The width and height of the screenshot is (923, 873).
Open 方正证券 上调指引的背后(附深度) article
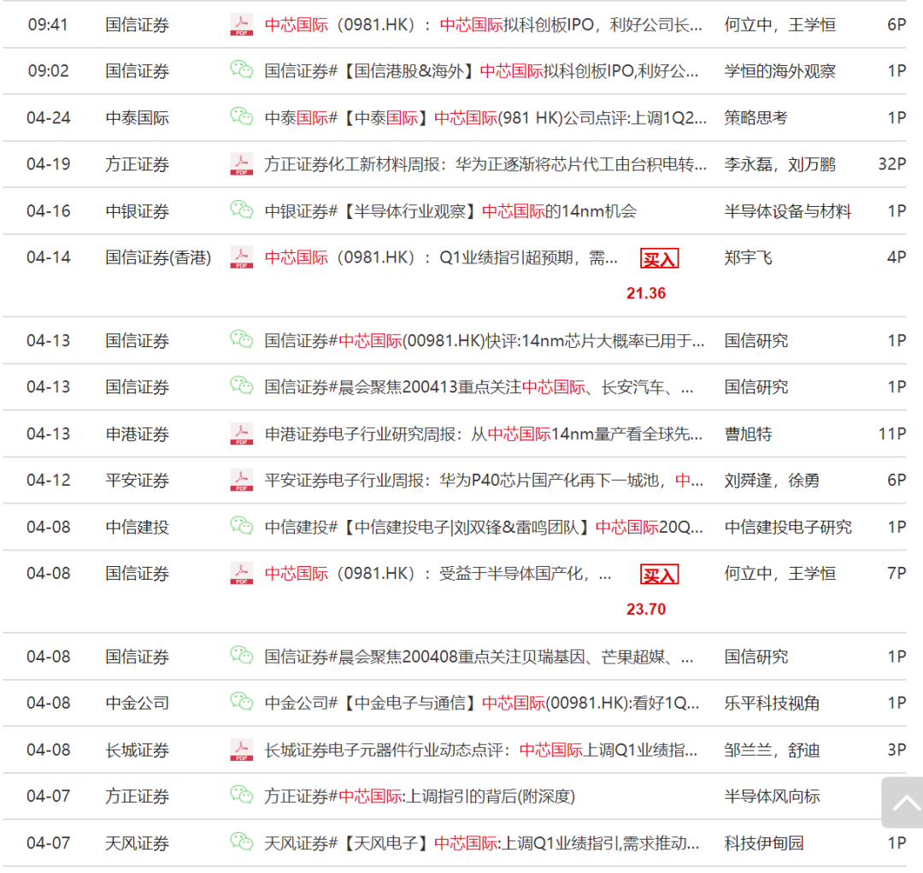(x=420, y=796)
